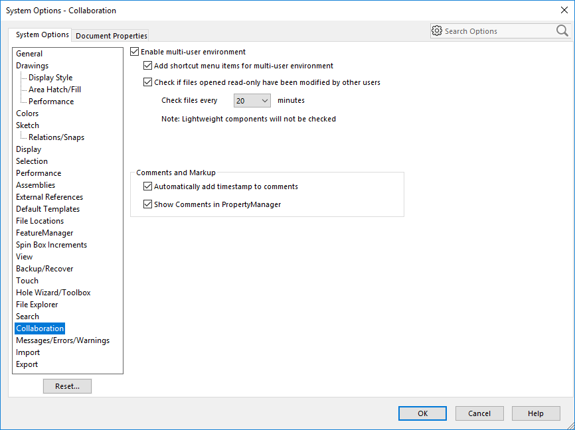Toggle Show Comments in PropertyManager

tap(148, 204)
